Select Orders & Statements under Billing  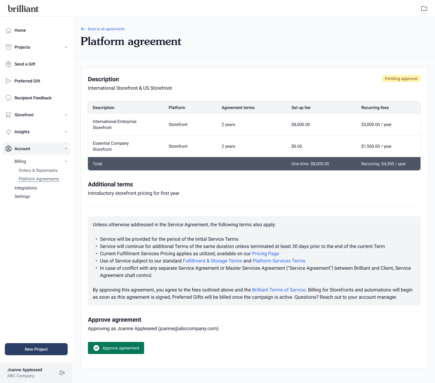[x=38, y=170]
